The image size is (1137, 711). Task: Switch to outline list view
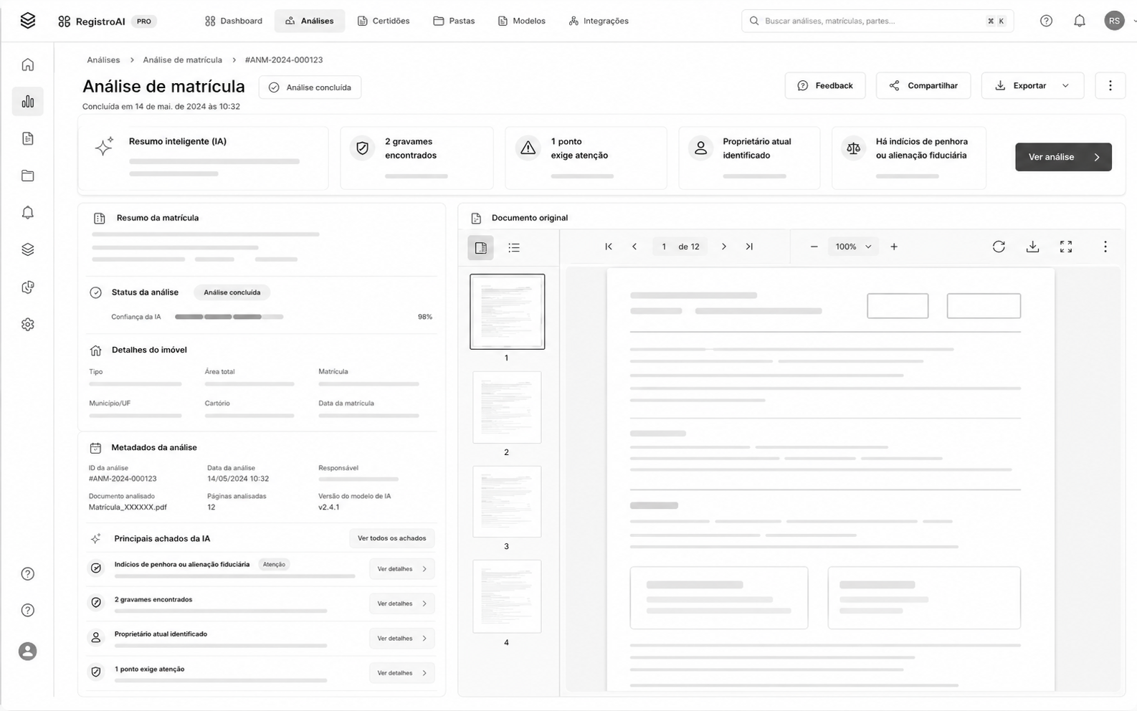pos(514,248)
